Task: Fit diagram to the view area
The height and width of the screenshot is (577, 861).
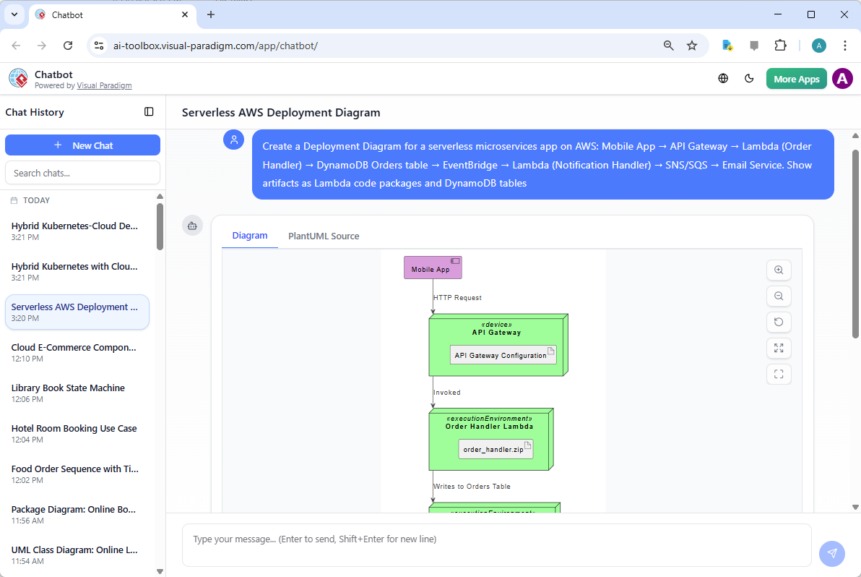Action: pos(779,348)
